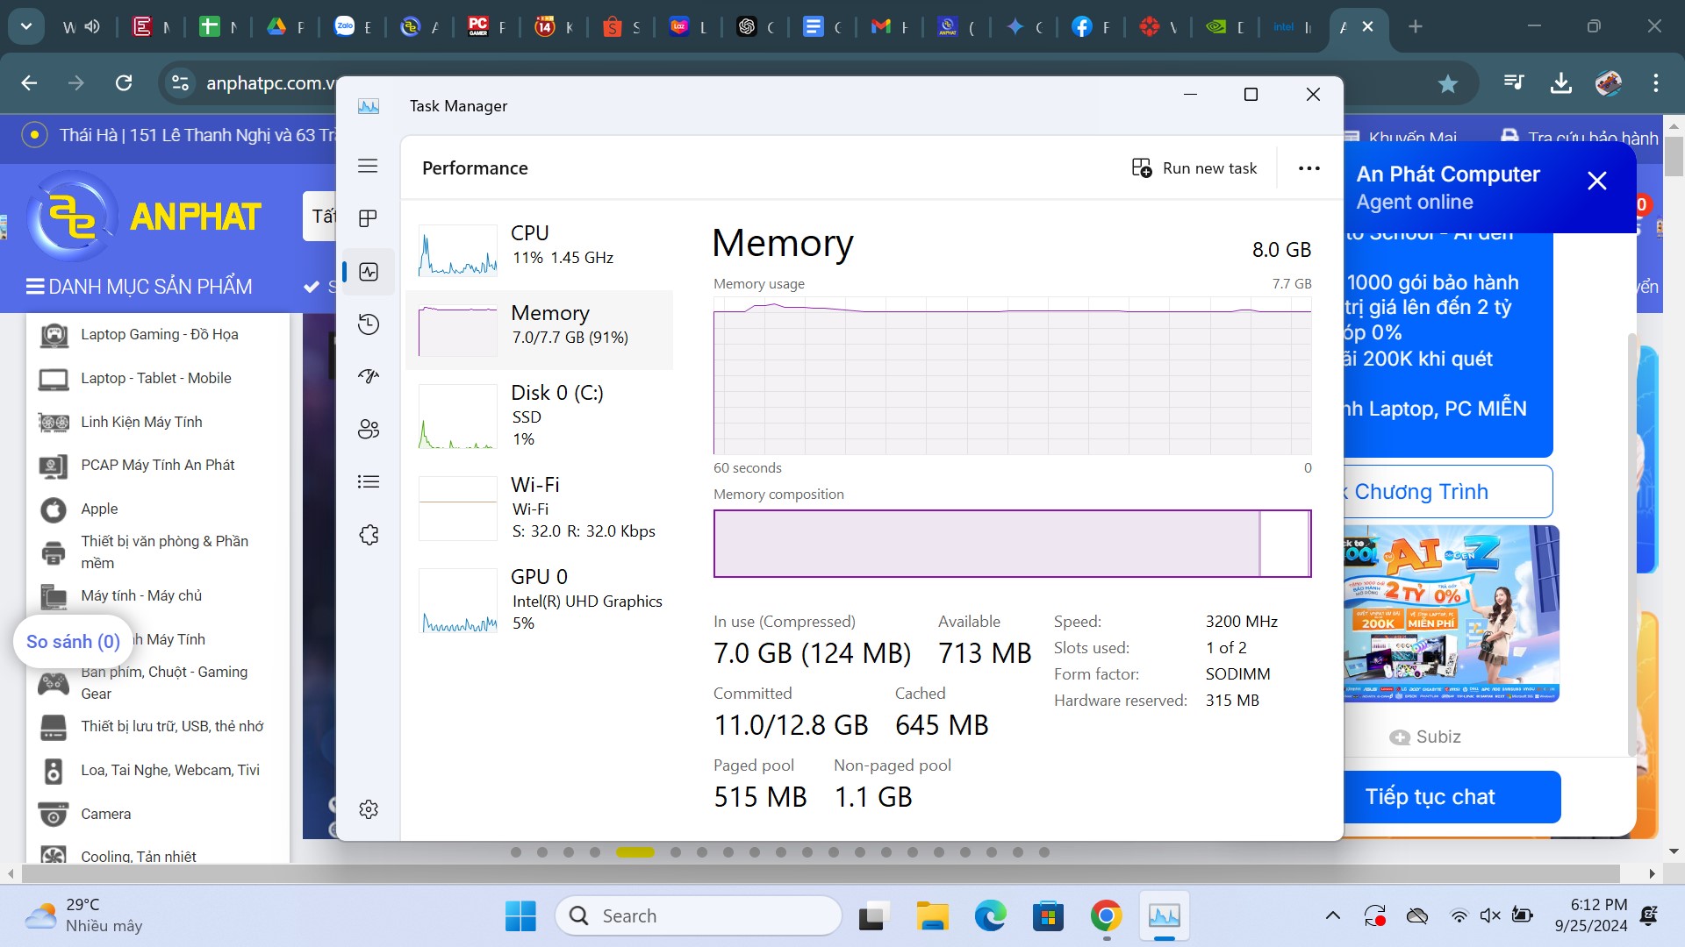Switch to the Zalo tab

click(354, 27)
